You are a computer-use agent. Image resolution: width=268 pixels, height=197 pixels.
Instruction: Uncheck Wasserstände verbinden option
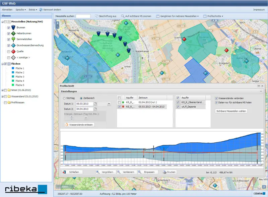pos(216,98)
